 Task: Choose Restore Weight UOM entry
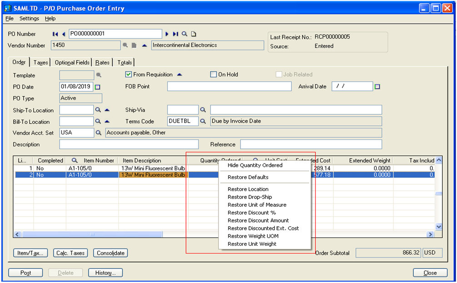pyautogui.click(x=265, y=236)
